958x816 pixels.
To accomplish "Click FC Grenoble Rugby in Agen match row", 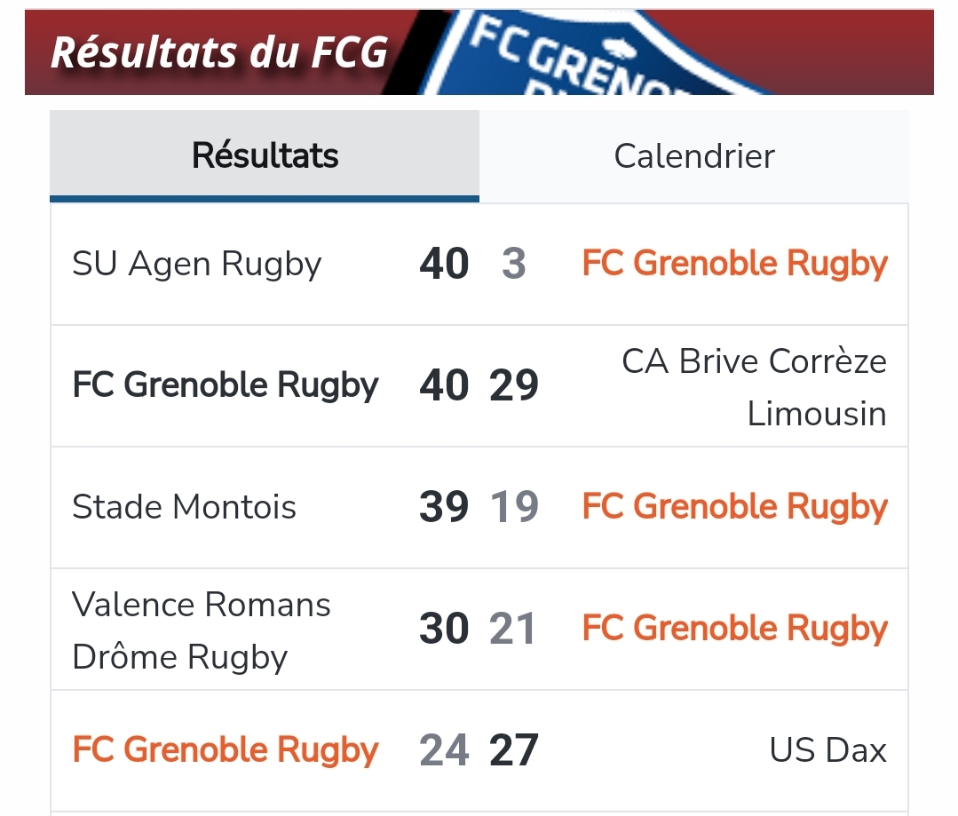I will coord(734,264).
